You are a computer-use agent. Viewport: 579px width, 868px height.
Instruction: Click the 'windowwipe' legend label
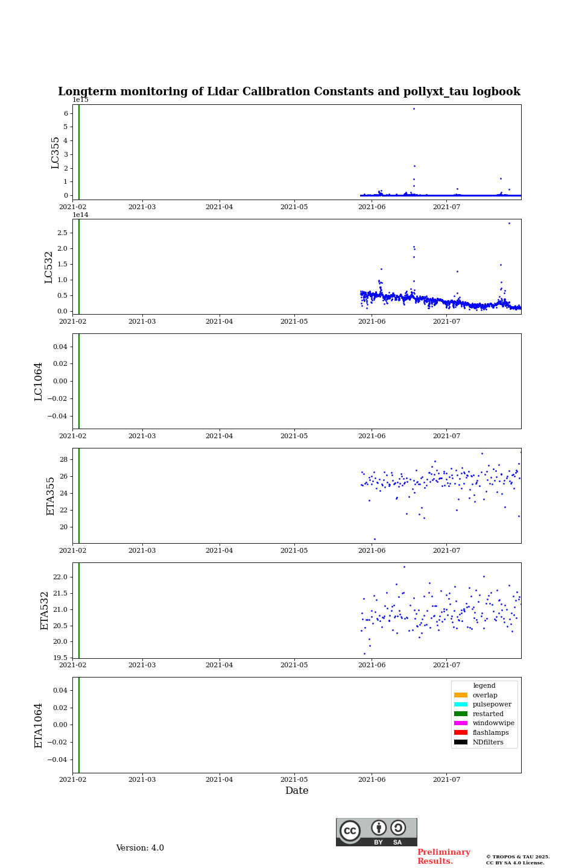pos(493,723)
